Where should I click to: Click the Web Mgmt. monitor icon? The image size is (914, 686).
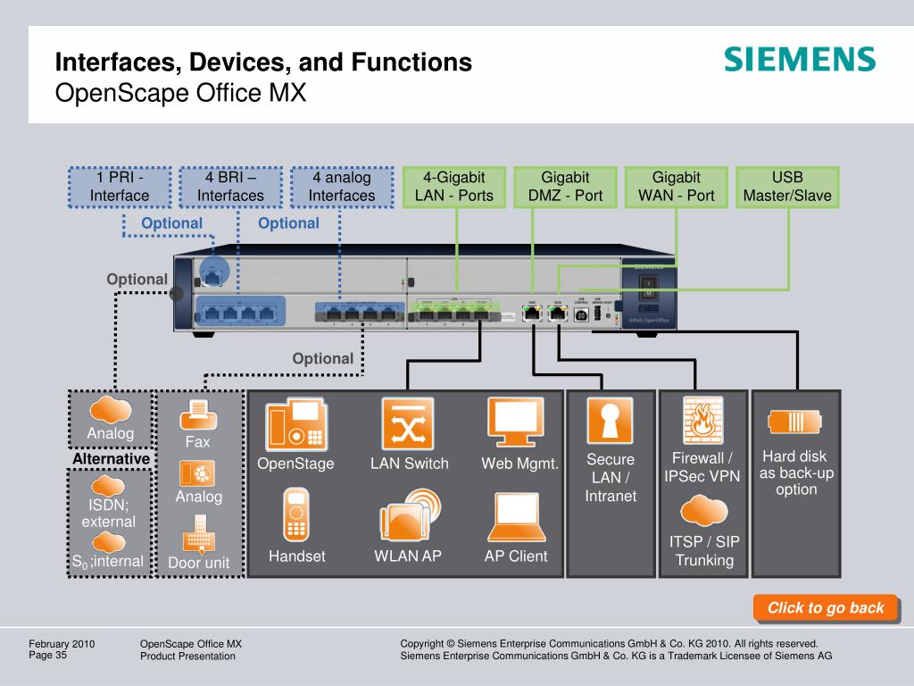[516, 422]
